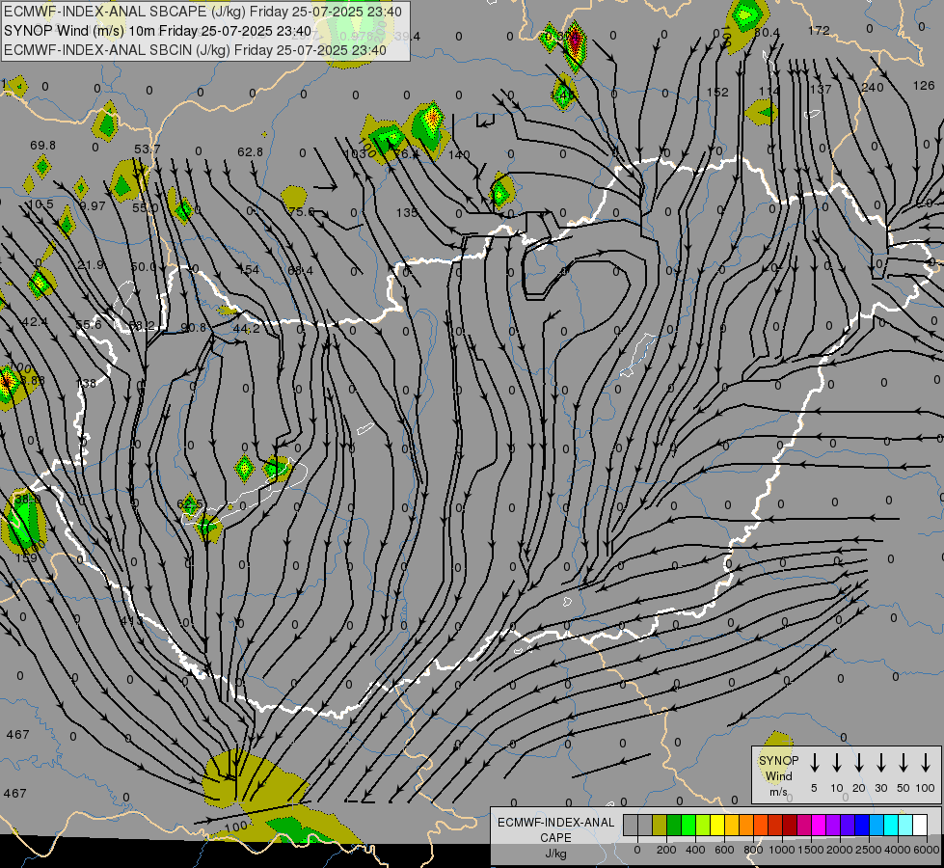Click the 80.4 value on the map
The image size is (944, 868).
(767, 33)
